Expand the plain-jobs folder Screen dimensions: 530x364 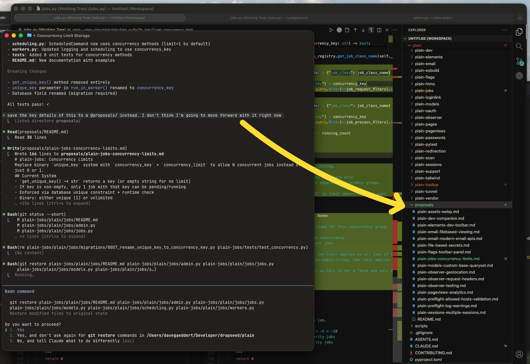[x=424, y=90]
